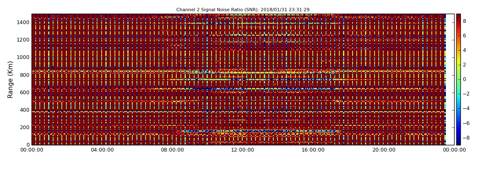The width and height of the screenshot is (477, 169).
Task: Click the 1000 range tick label
Action: point(23,57)
